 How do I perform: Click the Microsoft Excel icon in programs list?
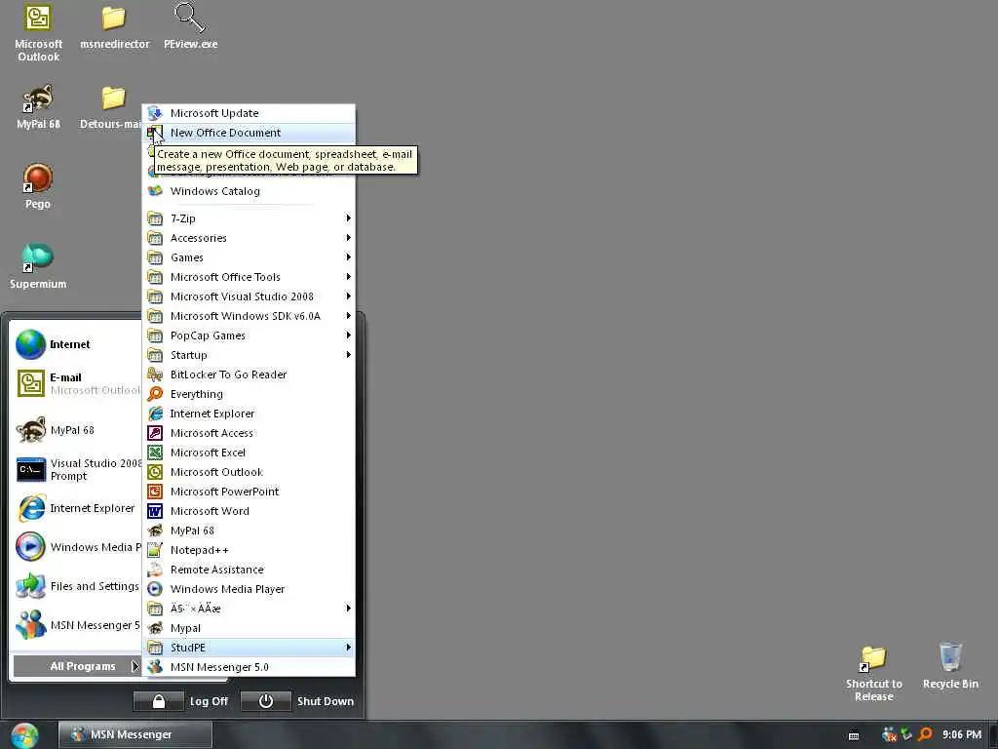tap(155, 453)
